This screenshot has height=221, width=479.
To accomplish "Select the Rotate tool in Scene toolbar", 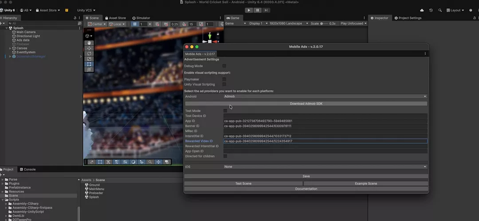I will pyautogui.click(x=89, y=54).
